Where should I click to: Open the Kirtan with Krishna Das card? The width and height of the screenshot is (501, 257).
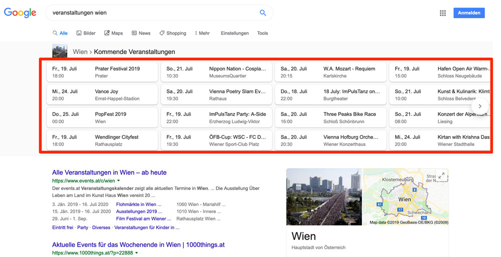[440, 140]
